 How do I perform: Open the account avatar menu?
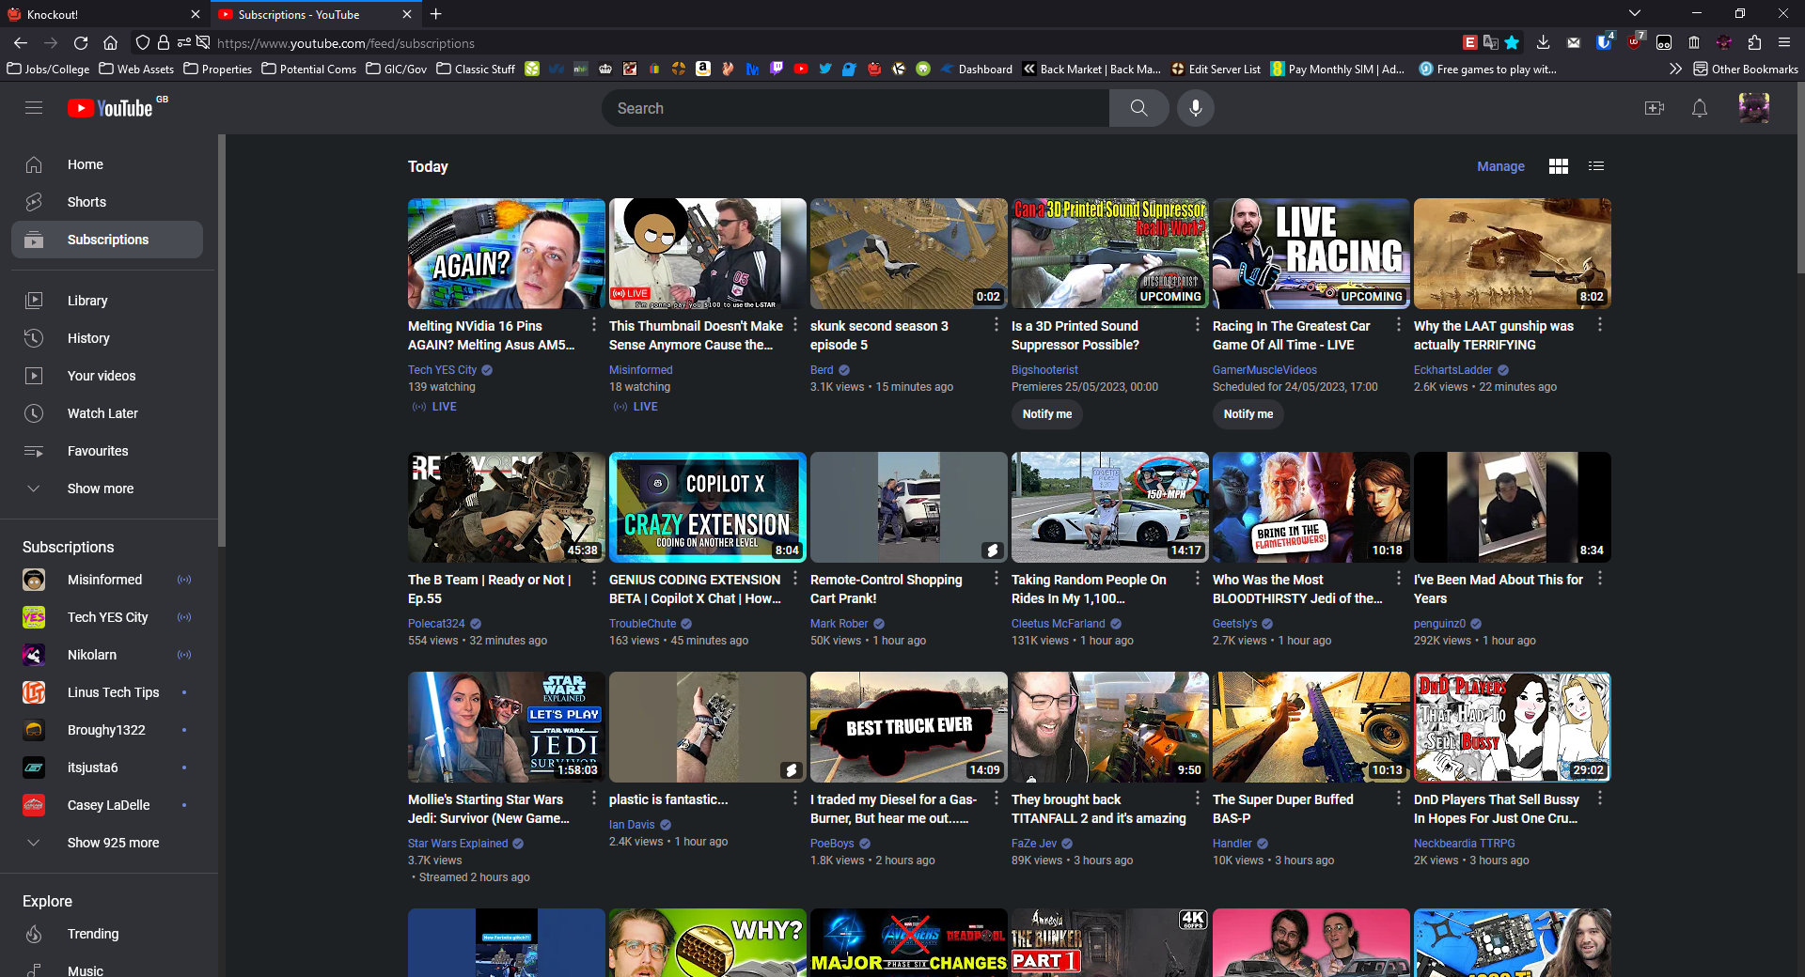point(1754,108)
